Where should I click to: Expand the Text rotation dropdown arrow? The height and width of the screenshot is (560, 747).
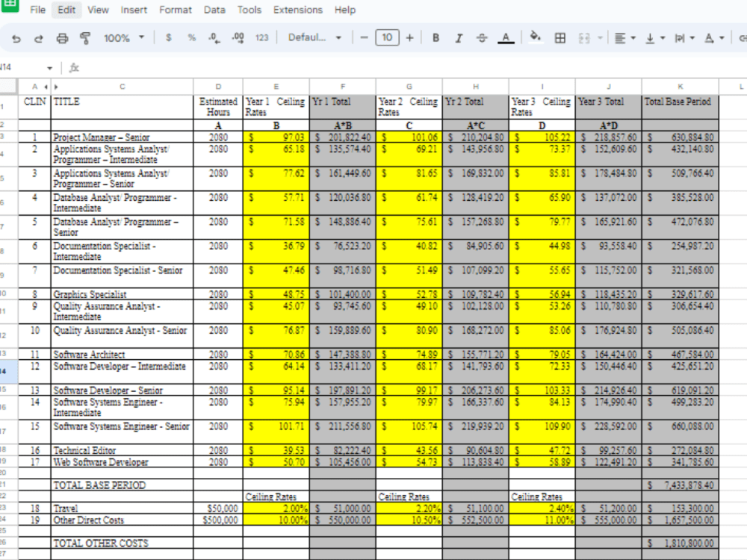point(722,37)
